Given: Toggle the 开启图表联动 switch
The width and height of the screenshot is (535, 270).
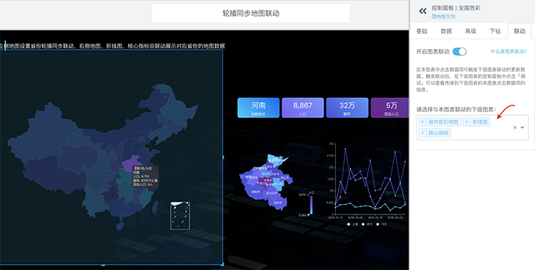Looking at the screenshot, I should click(459, 52).
